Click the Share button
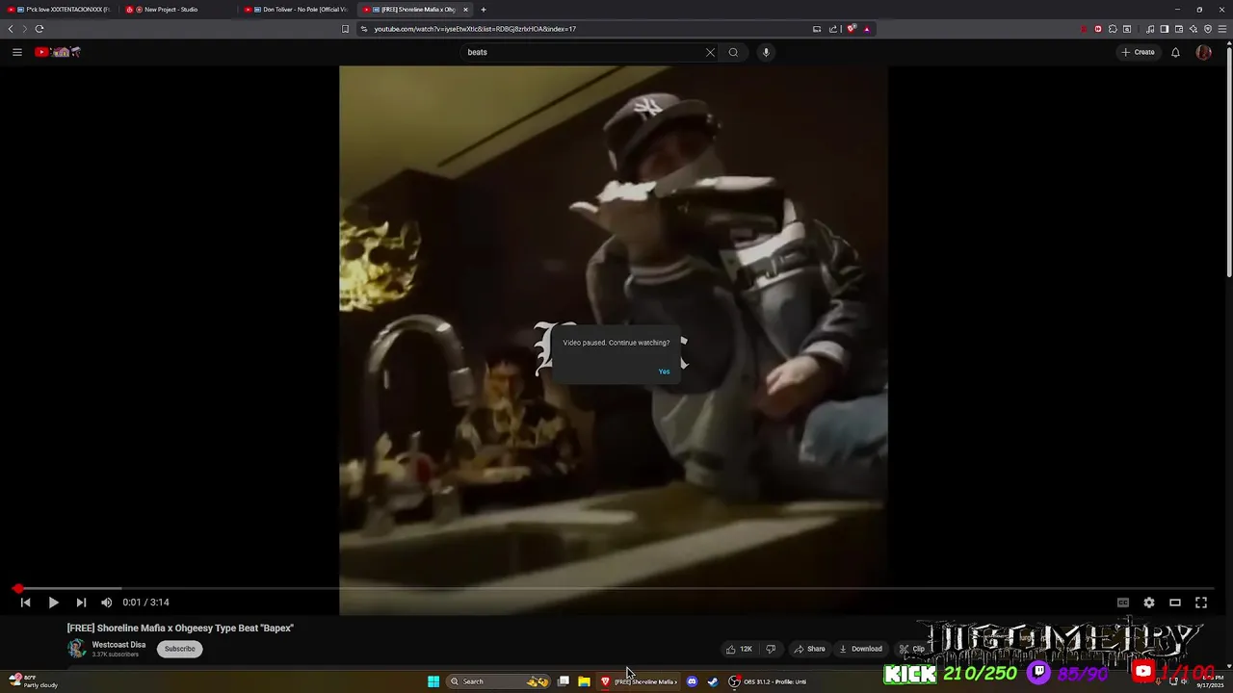This screenshot has height=693, width=1233. (809, 649)
